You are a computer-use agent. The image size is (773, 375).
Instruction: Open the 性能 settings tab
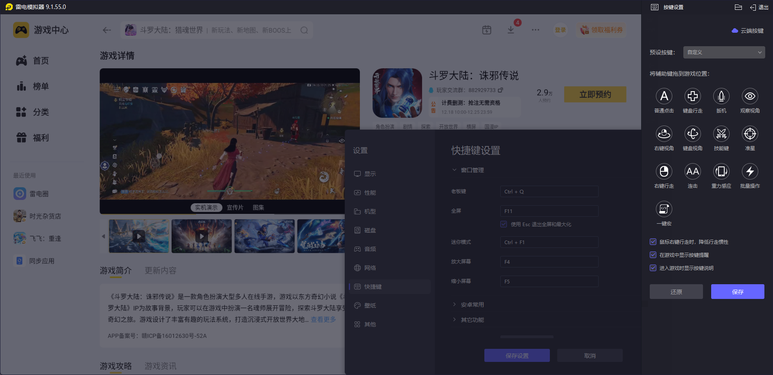pos(370,193)
